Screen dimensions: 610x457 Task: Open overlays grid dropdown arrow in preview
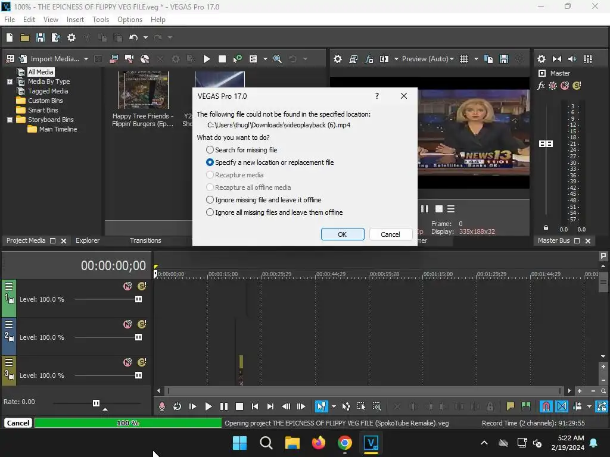click(476, 59)
